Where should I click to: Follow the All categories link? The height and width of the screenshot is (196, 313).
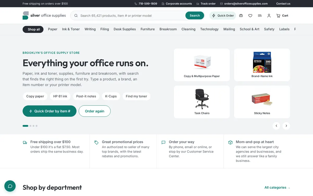pyautogui.click(x=277, y=187)
